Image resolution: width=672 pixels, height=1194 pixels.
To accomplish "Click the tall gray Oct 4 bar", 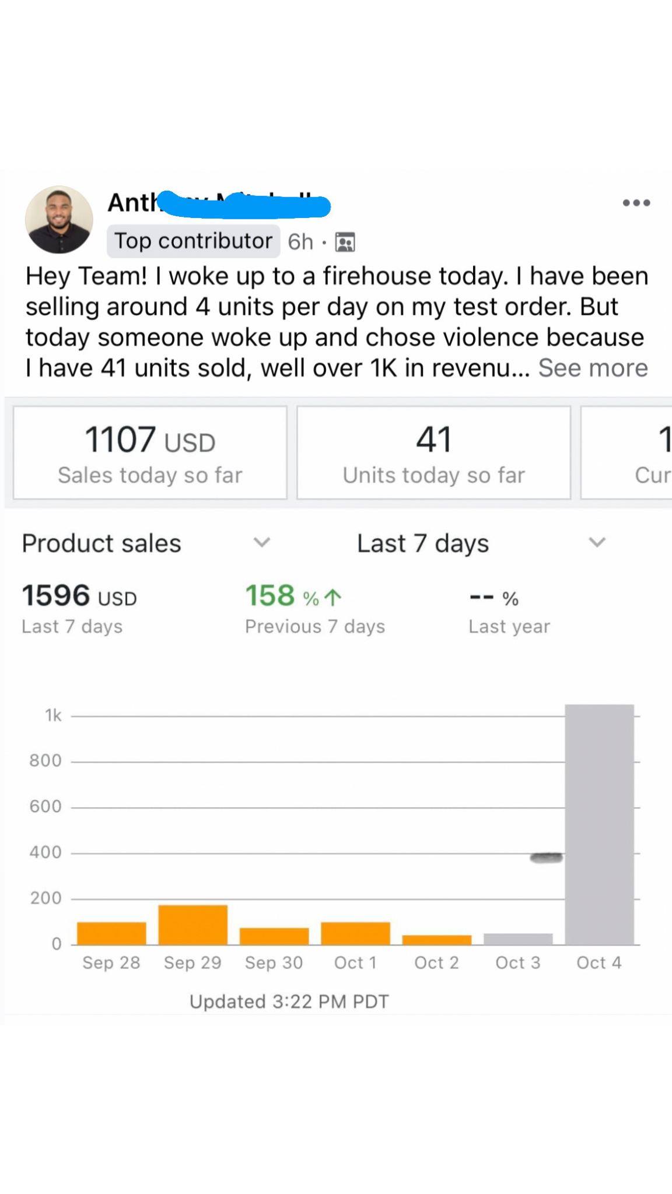I will tap(599, 824).
